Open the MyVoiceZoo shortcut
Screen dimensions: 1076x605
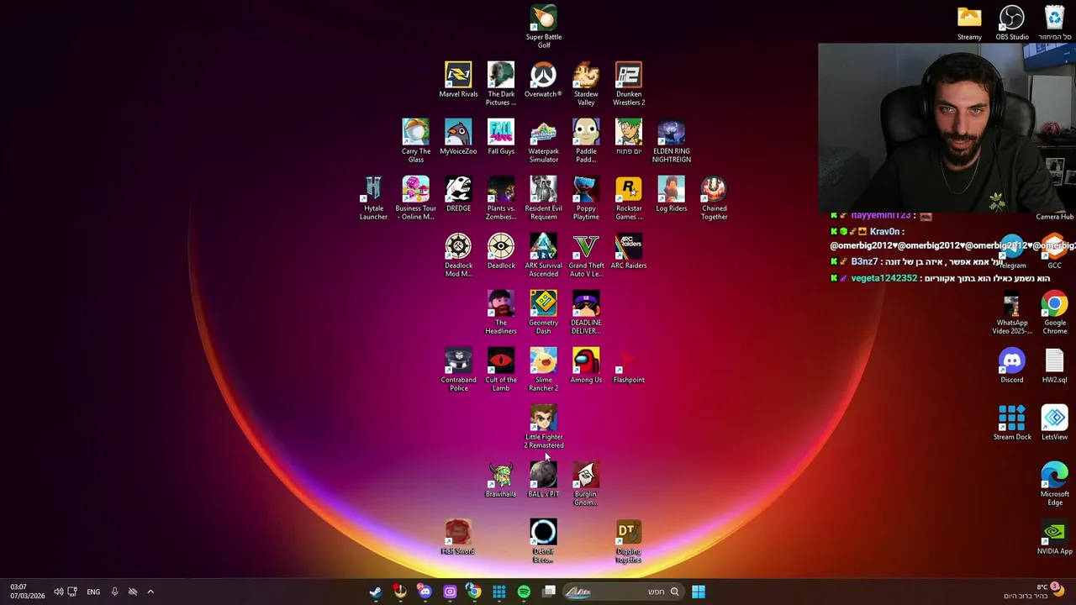(x=458, y=137)
